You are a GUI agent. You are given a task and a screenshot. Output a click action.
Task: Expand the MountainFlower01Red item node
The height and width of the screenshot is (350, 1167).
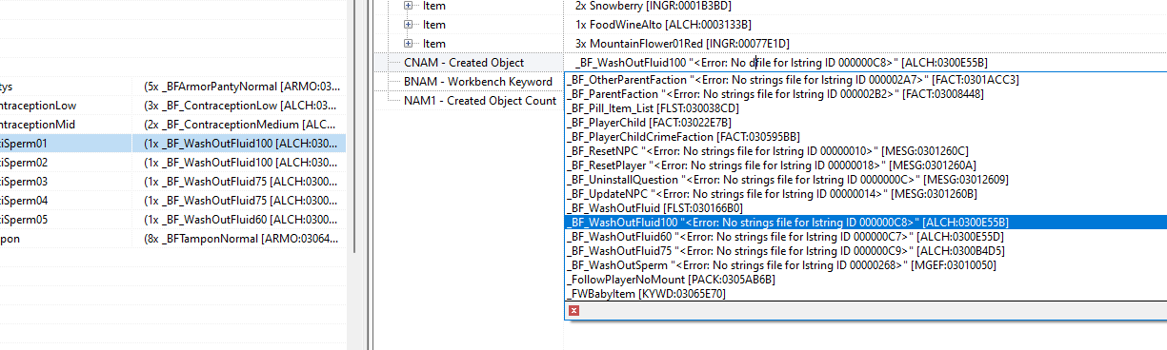409,44
